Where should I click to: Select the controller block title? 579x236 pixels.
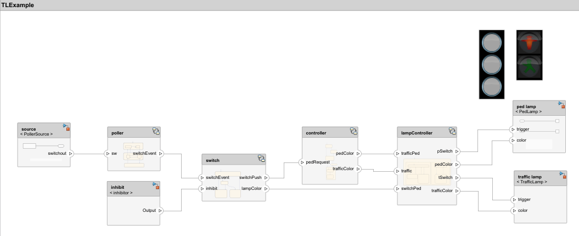coord(316,133)
